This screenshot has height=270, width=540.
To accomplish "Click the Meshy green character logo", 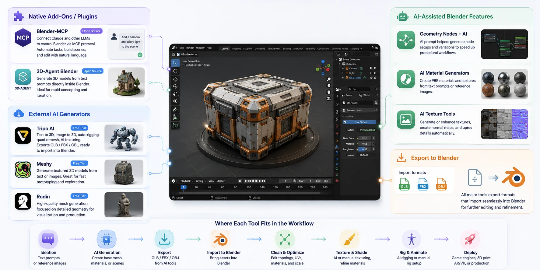I will tap(23, 170).
